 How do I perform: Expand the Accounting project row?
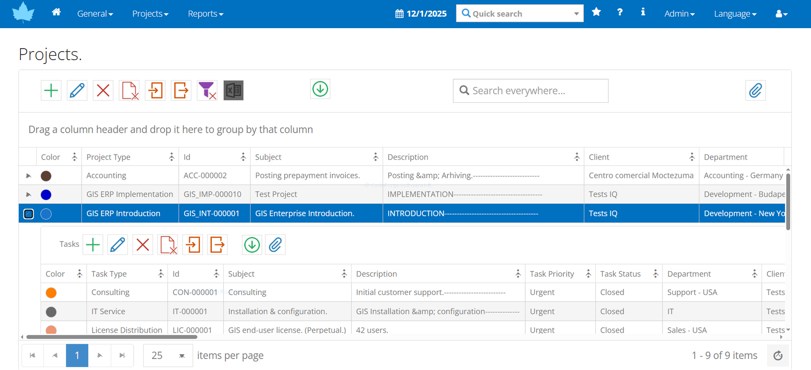click(29, 176)
